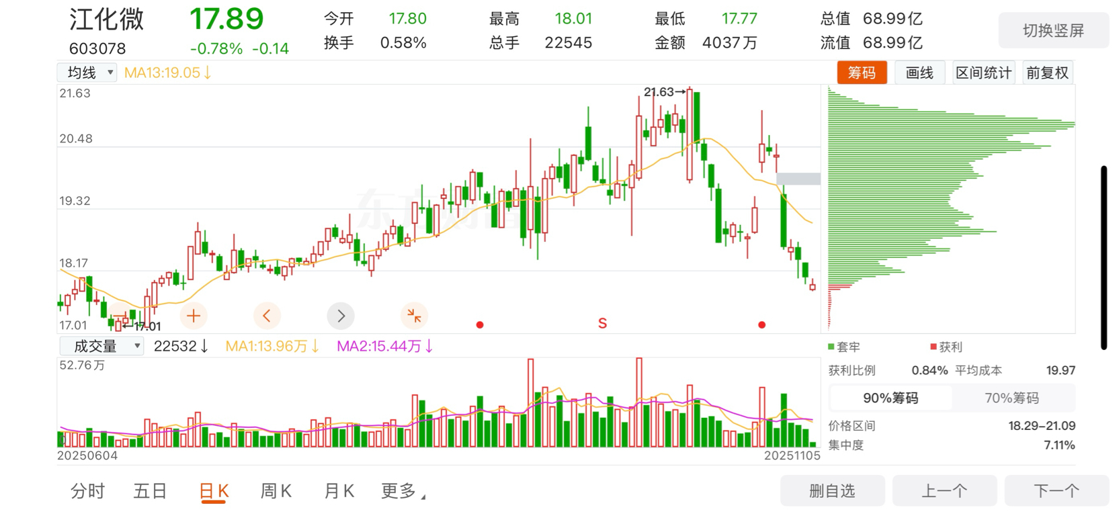Click the 金额 value 4037万

coord(730,43)
